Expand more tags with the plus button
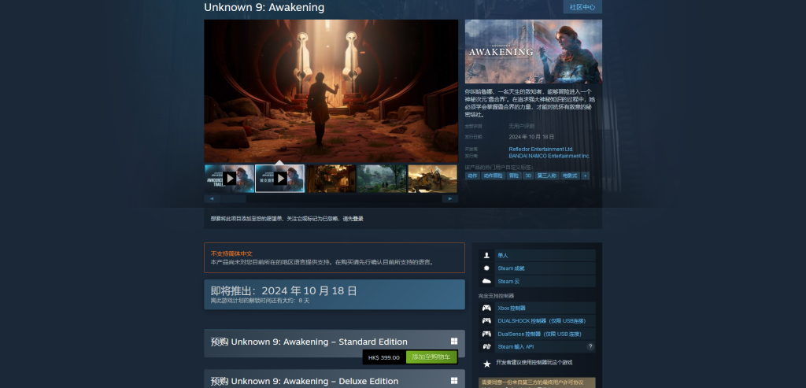This screenshot has width=806, height=388. click(x=585, y=176)
